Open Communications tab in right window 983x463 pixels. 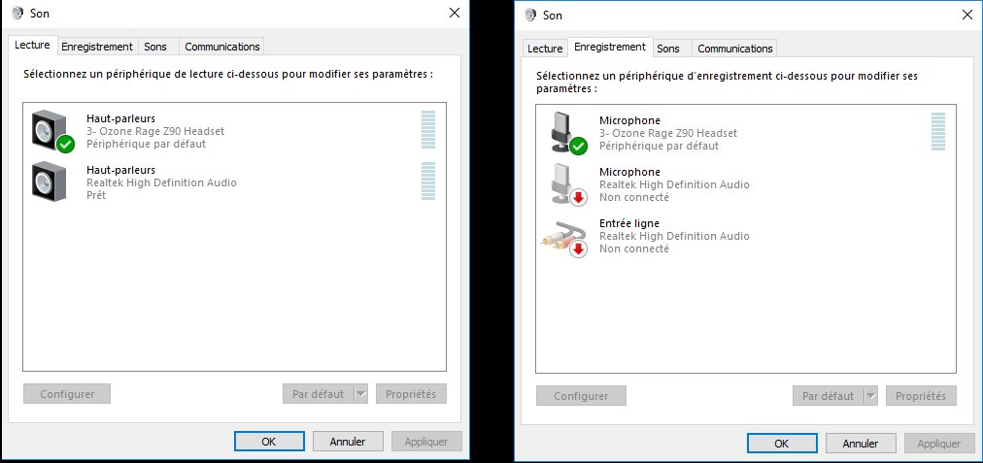pos(734,49)
